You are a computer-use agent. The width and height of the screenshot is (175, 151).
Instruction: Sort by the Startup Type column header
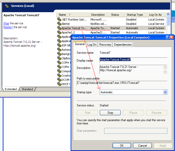[x=135, y=15]
